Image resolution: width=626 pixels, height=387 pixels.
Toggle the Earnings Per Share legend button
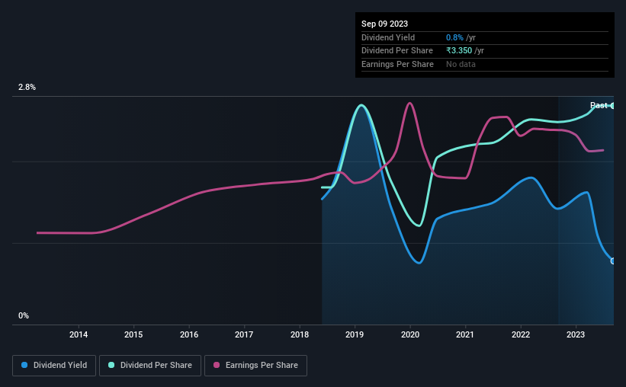point(255,366)
